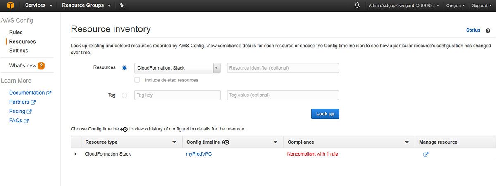This screenshot has height=186, width=496.
Task: Click the pin shortcuts icon in navbar
Action: tap(122, 5)
